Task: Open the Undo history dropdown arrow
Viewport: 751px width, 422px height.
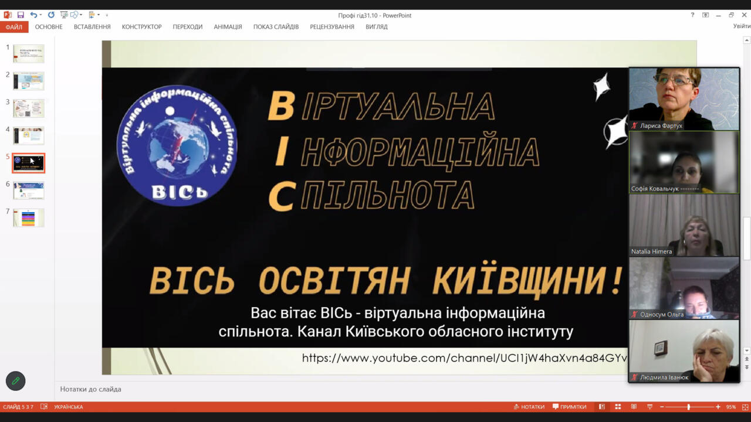Action: click(40, 15)
